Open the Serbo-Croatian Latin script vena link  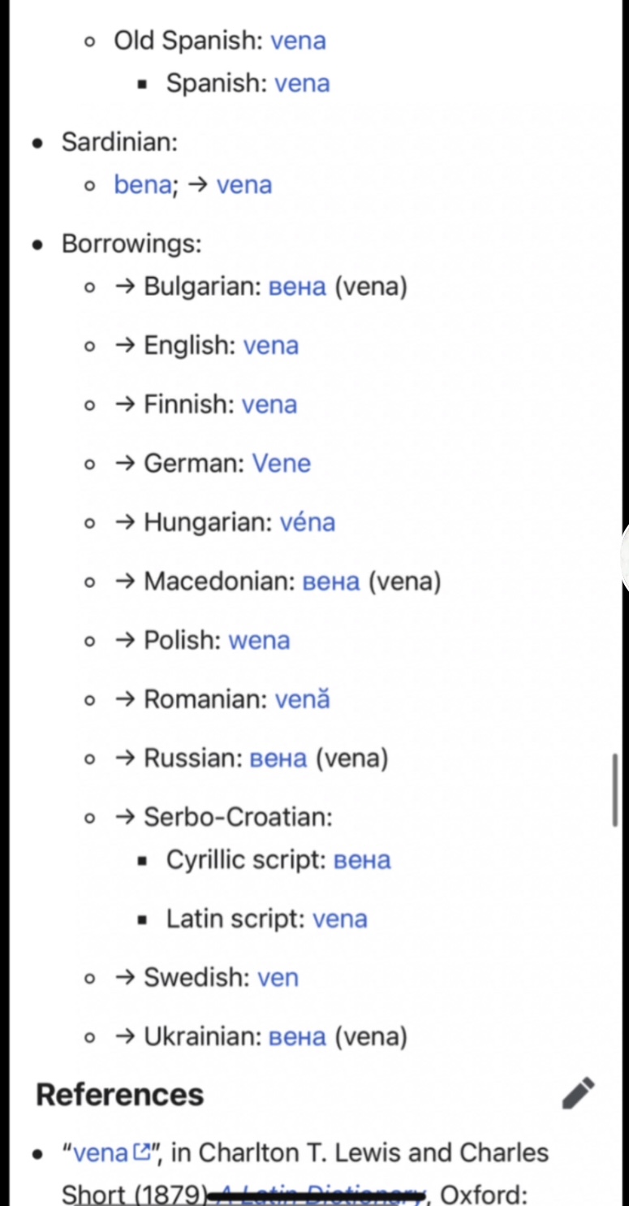[x=339, y=919]
